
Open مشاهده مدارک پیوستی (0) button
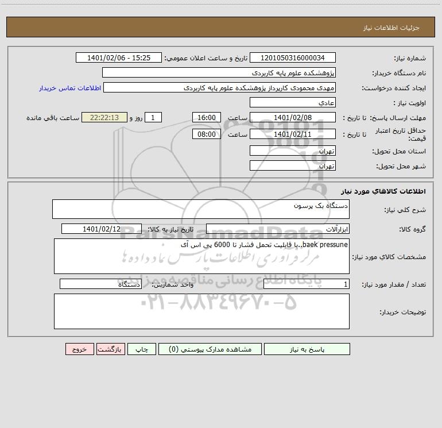(210, 349)
